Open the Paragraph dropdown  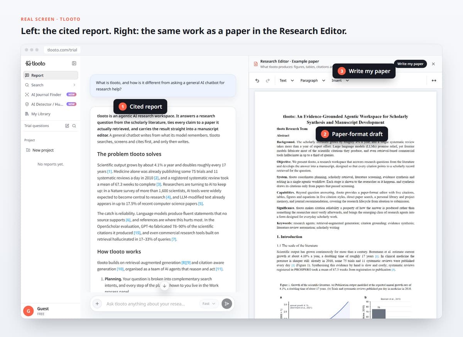click(313, 80)
